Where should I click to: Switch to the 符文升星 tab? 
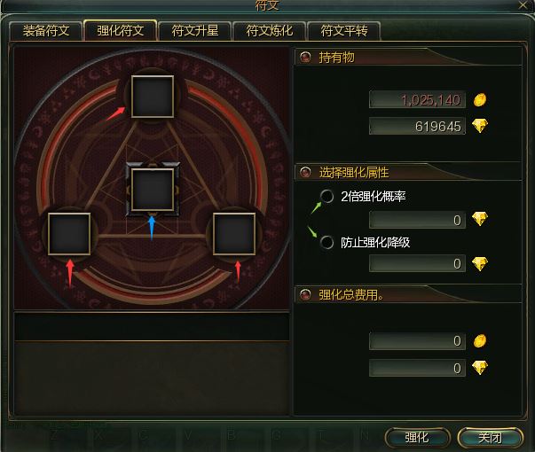pos(195,31)
